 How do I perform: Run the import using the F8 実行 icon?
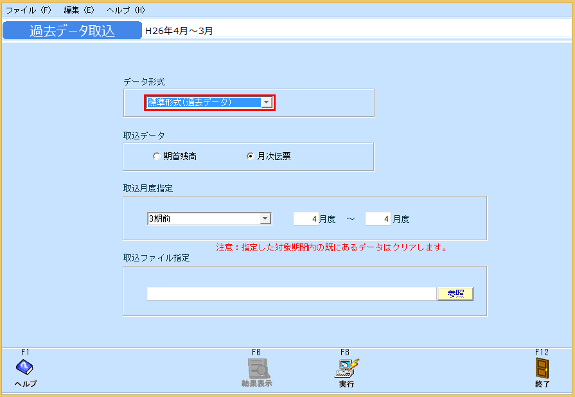(x=346, y=369)
